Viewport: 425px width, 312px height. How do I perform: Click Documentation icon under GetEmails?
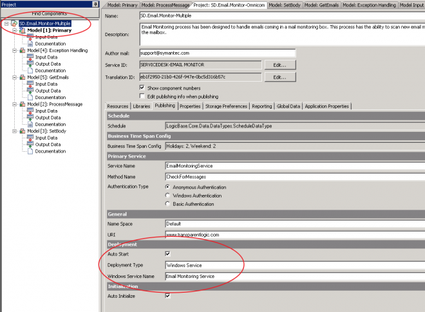(30, 97)
